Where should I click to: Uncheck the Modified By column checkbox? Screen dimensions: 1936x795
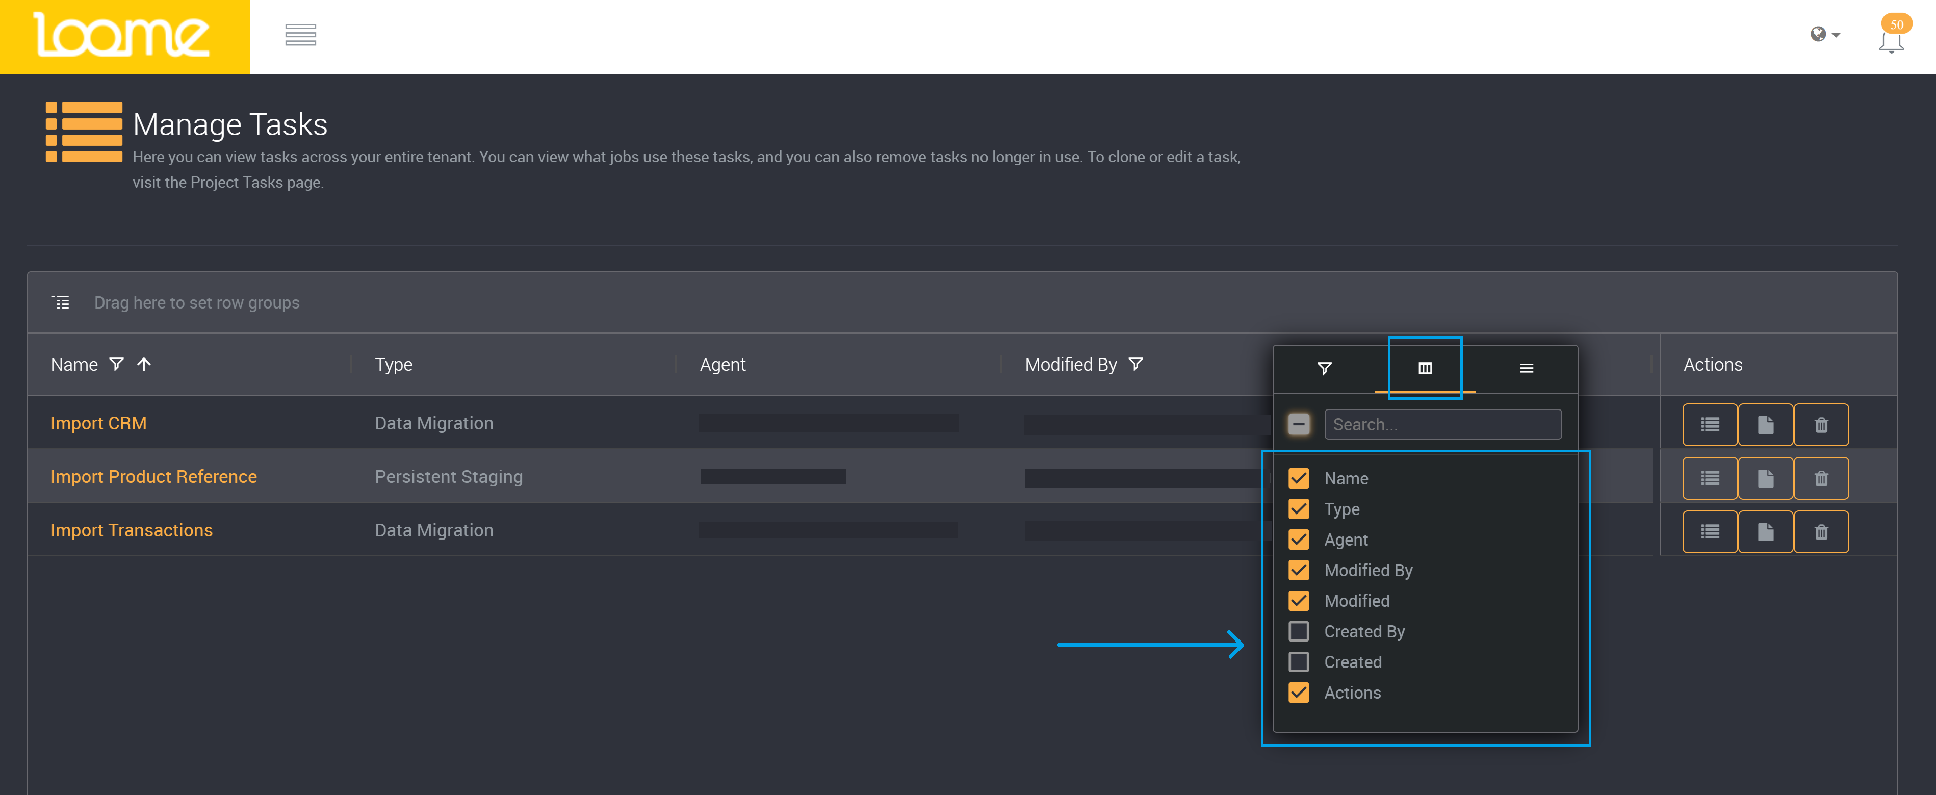point(1298,570)
